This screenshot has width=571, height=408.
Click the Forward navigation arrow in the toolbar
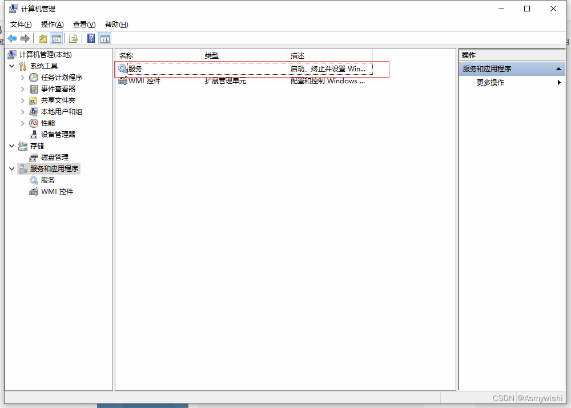pos(25,38)
